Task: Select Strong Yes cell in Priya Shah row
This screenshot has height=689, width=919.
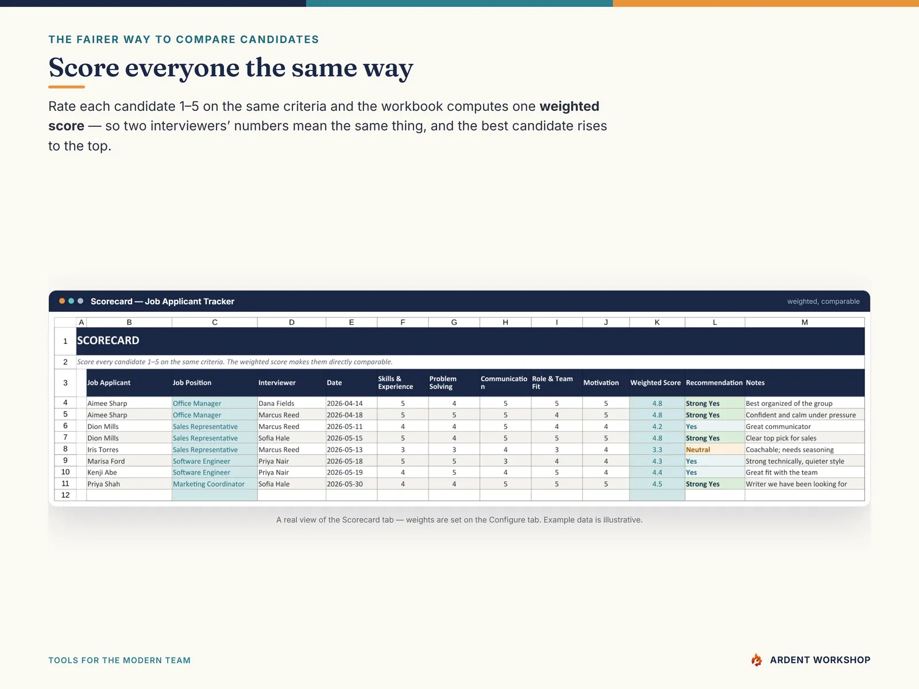Action: [715, 483]
